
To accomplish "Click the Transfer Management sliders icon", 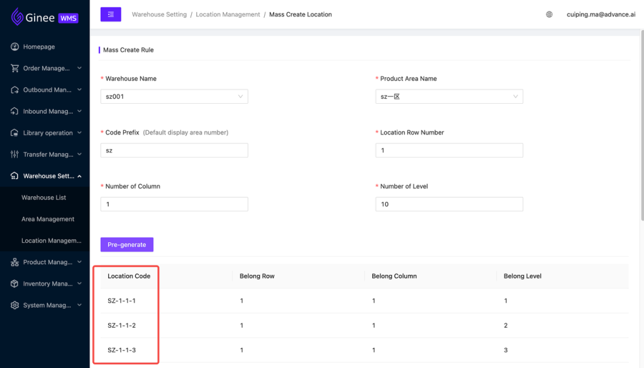I will tap(15, 154).
